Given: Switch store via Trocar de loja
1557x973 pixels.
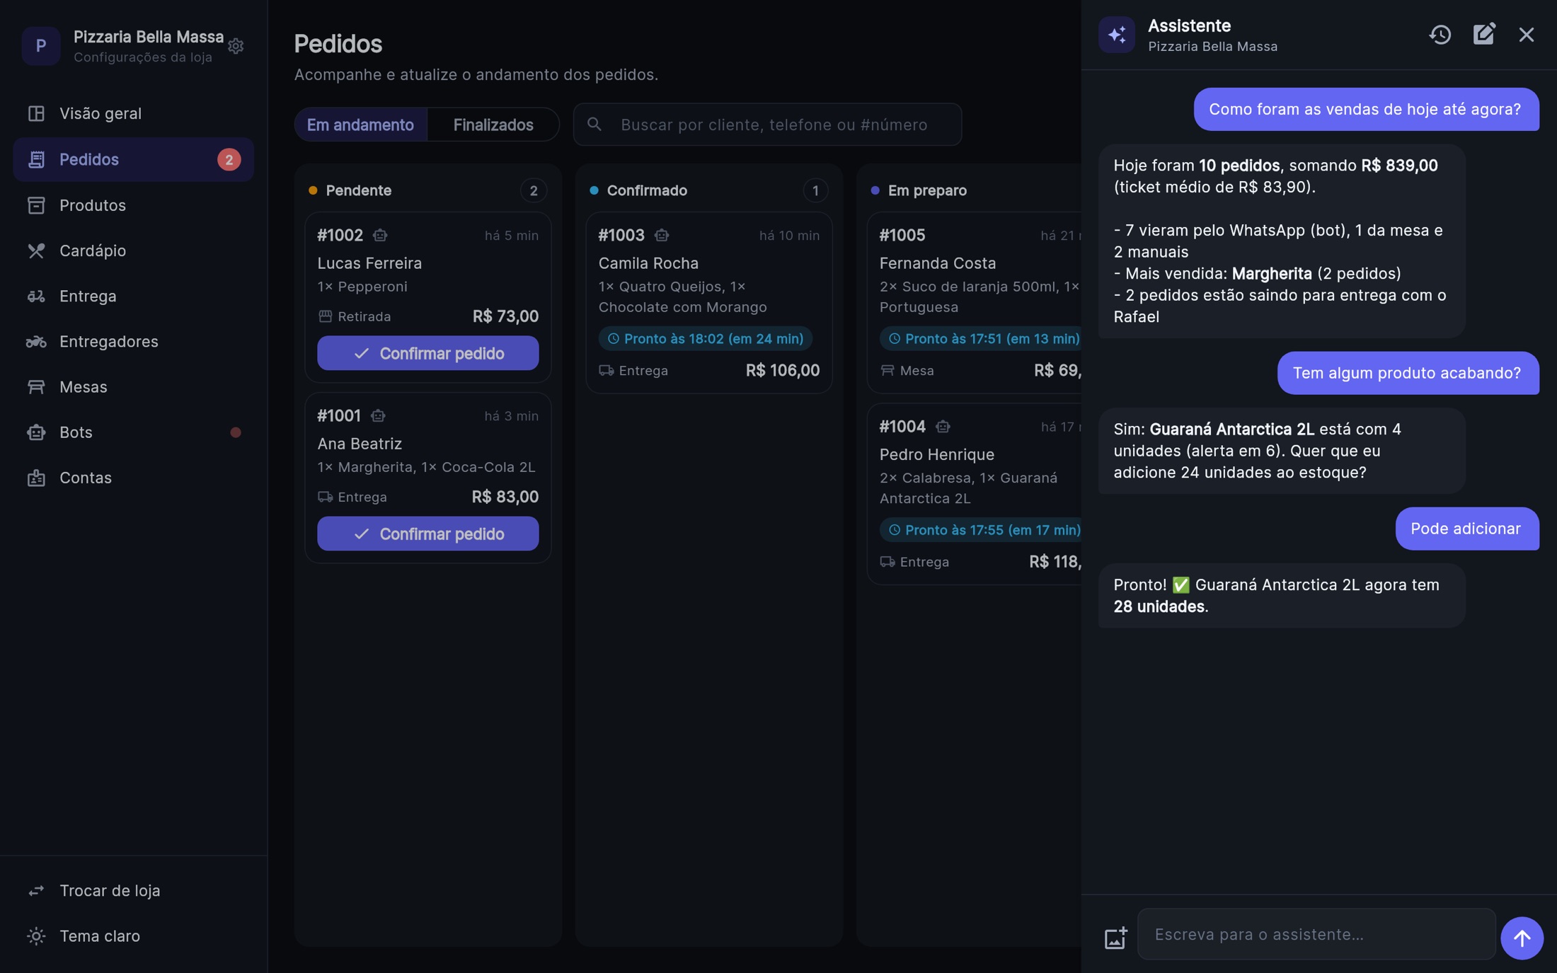Looking at the screenshot, I should point(134,890).
